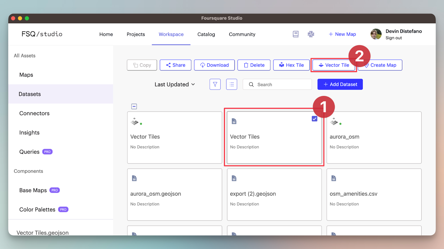Image resolution: width=444 pixels, height=249 pixels.
Task: Click the PRO badge next to Color Palettes
Action: click(63, 209)
